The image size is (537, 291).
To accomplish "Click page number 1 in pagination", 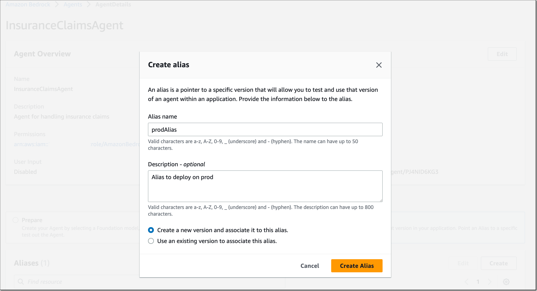I will (x=478, y=282).
